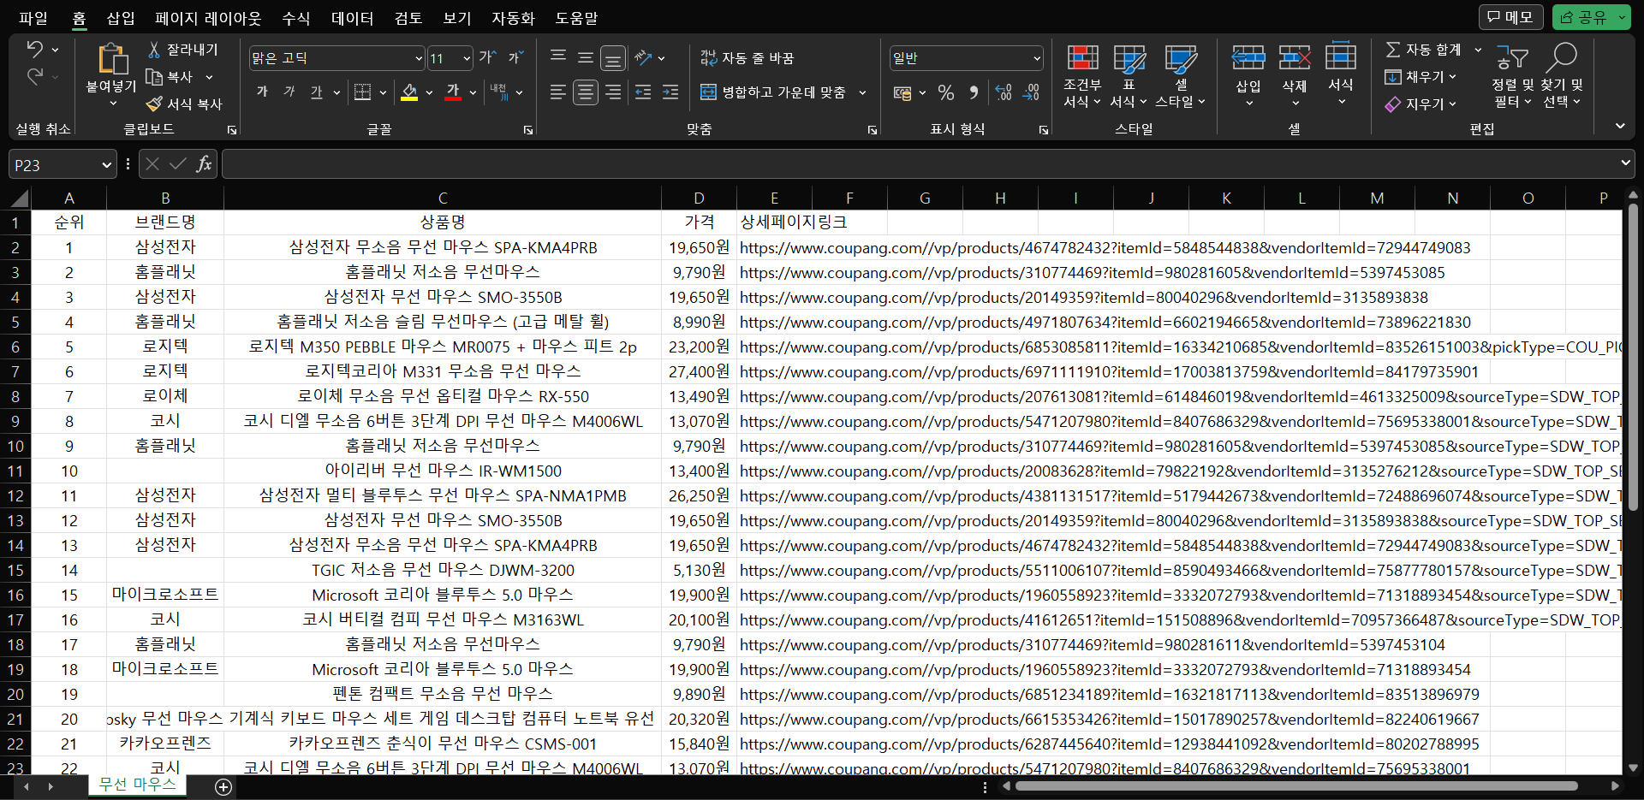Center text horizontally
The width and height of the screenshot is (1644, 800).
point(586,92)
